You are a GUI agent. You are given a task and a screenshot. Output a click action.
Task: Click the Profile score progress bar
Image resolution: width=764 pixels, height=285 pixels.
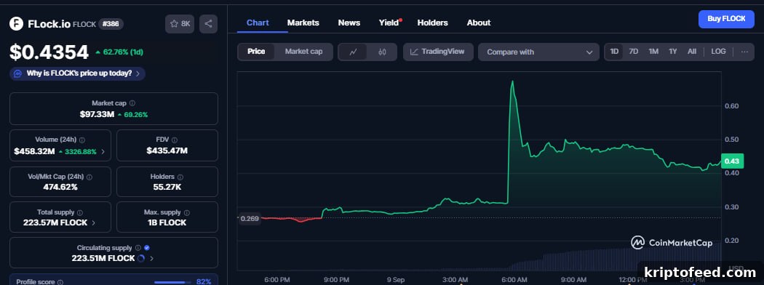tap(172, 282)
